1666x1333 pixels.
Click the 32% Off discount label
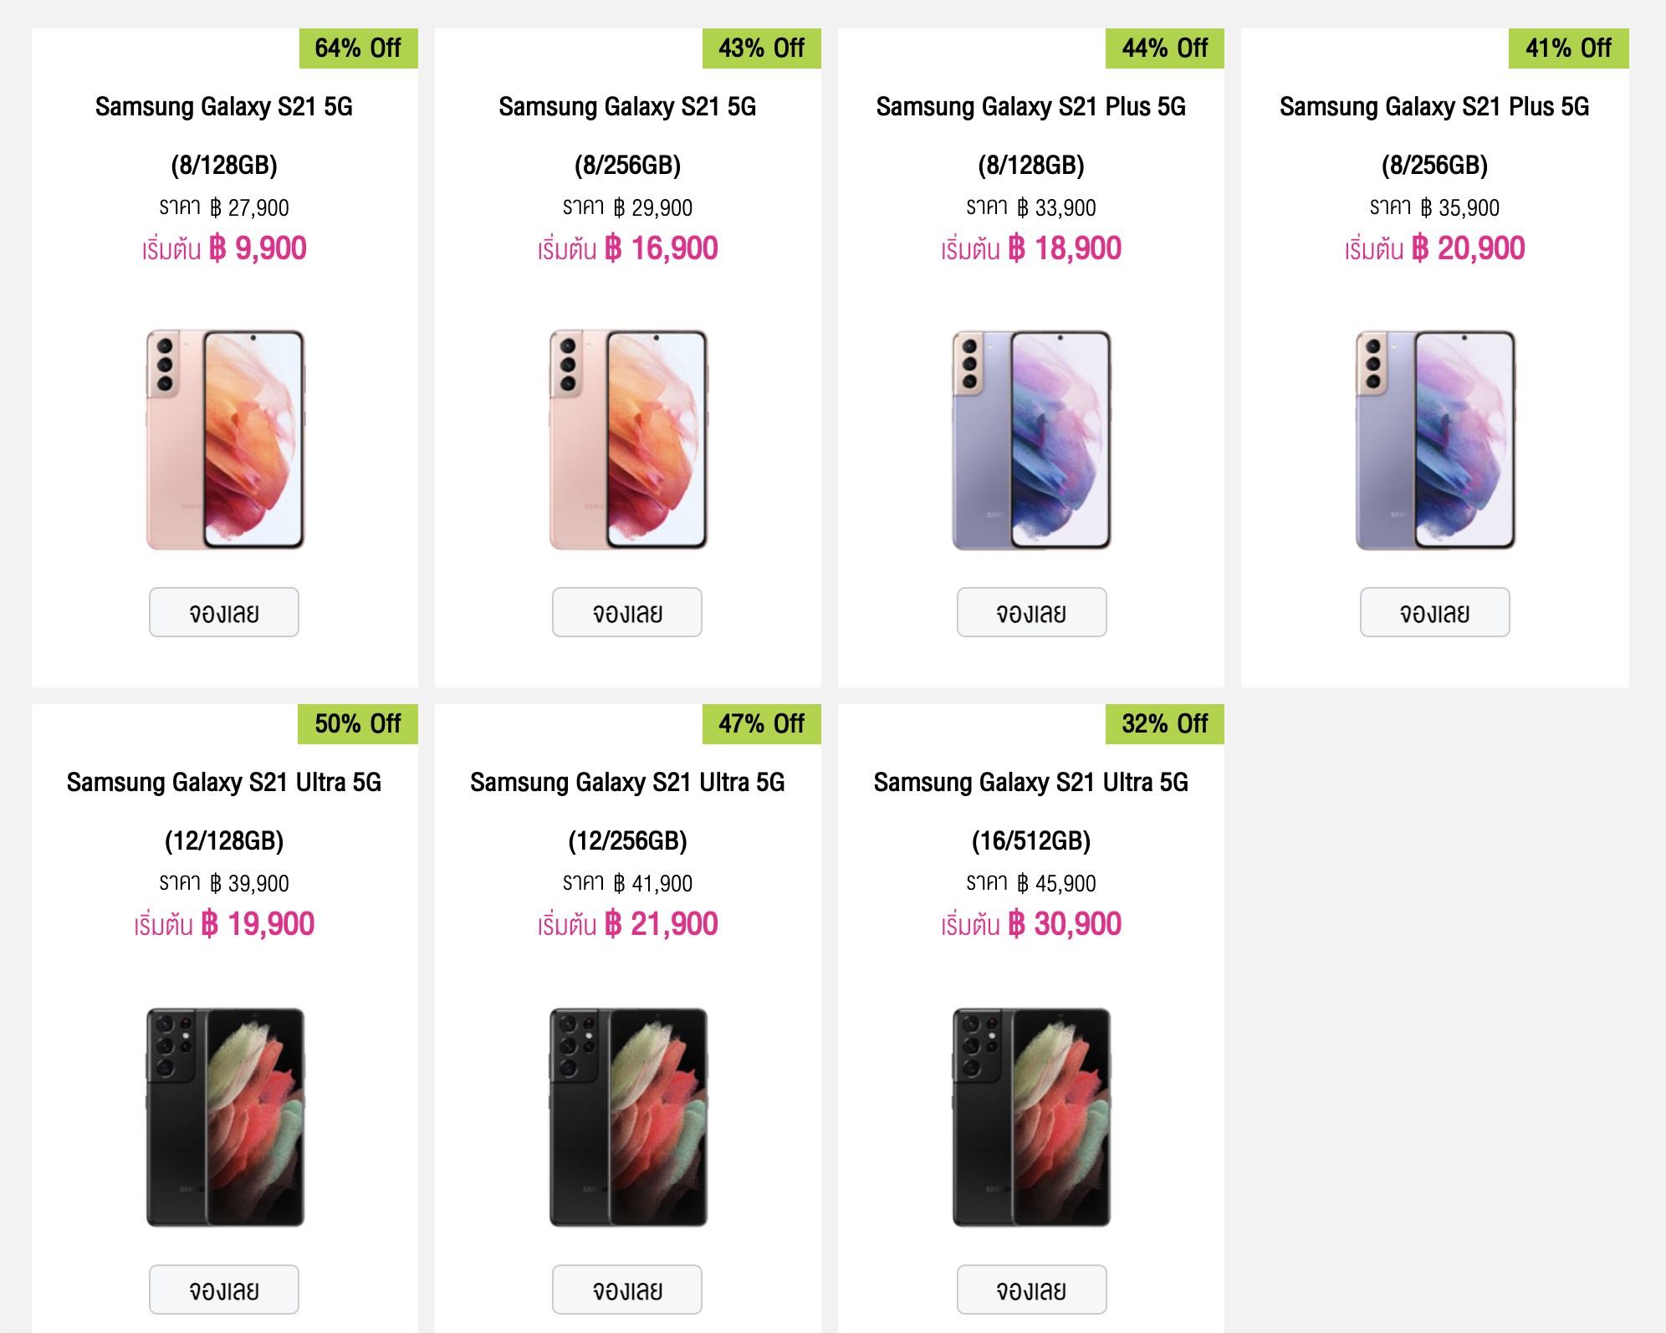(1164, 724)
